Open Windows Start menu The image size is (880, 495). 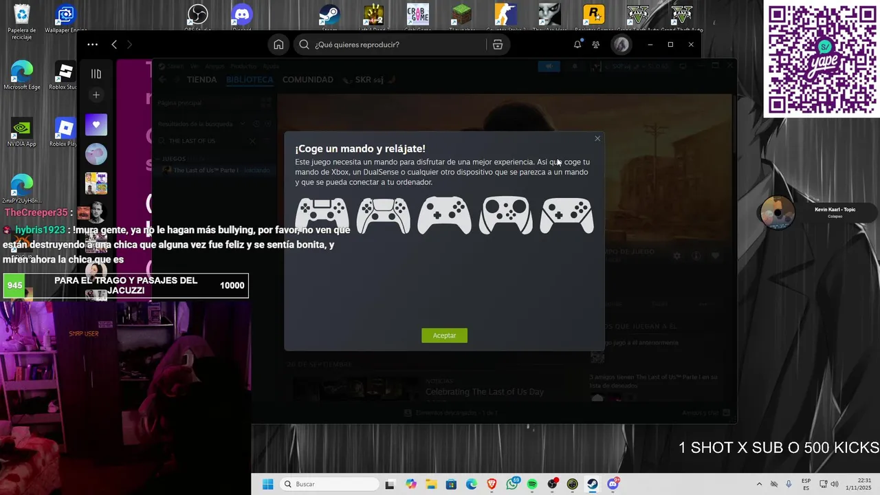(267, 484)
